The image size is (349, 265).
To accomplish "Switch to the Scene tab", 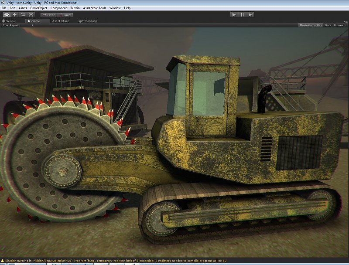I will pos(9,21).
